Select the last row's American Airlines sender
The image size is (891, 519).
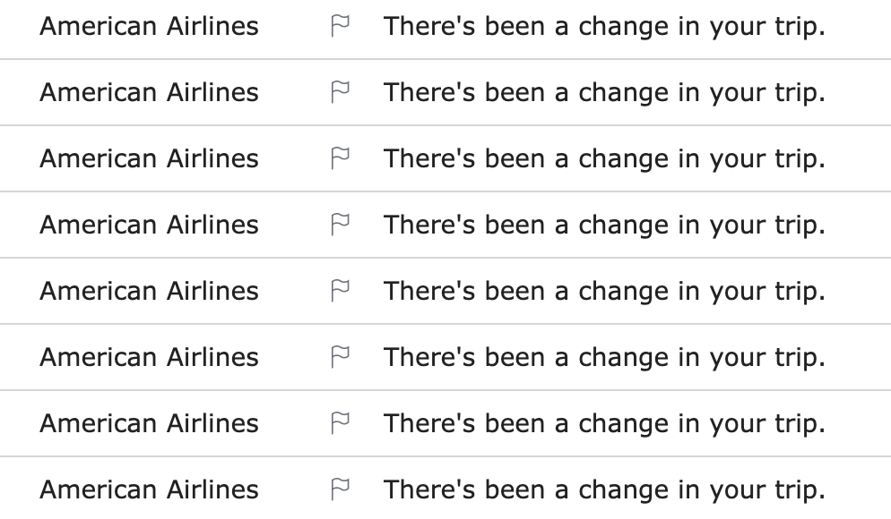point(149,490)
